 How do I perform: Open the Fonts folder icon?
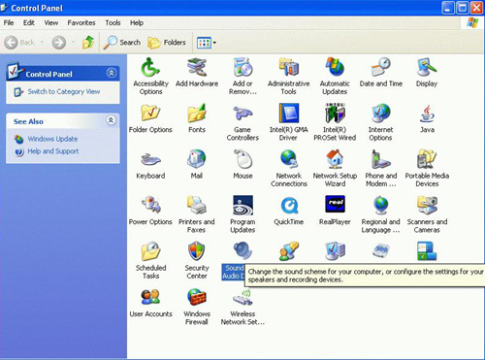[197, 114]
